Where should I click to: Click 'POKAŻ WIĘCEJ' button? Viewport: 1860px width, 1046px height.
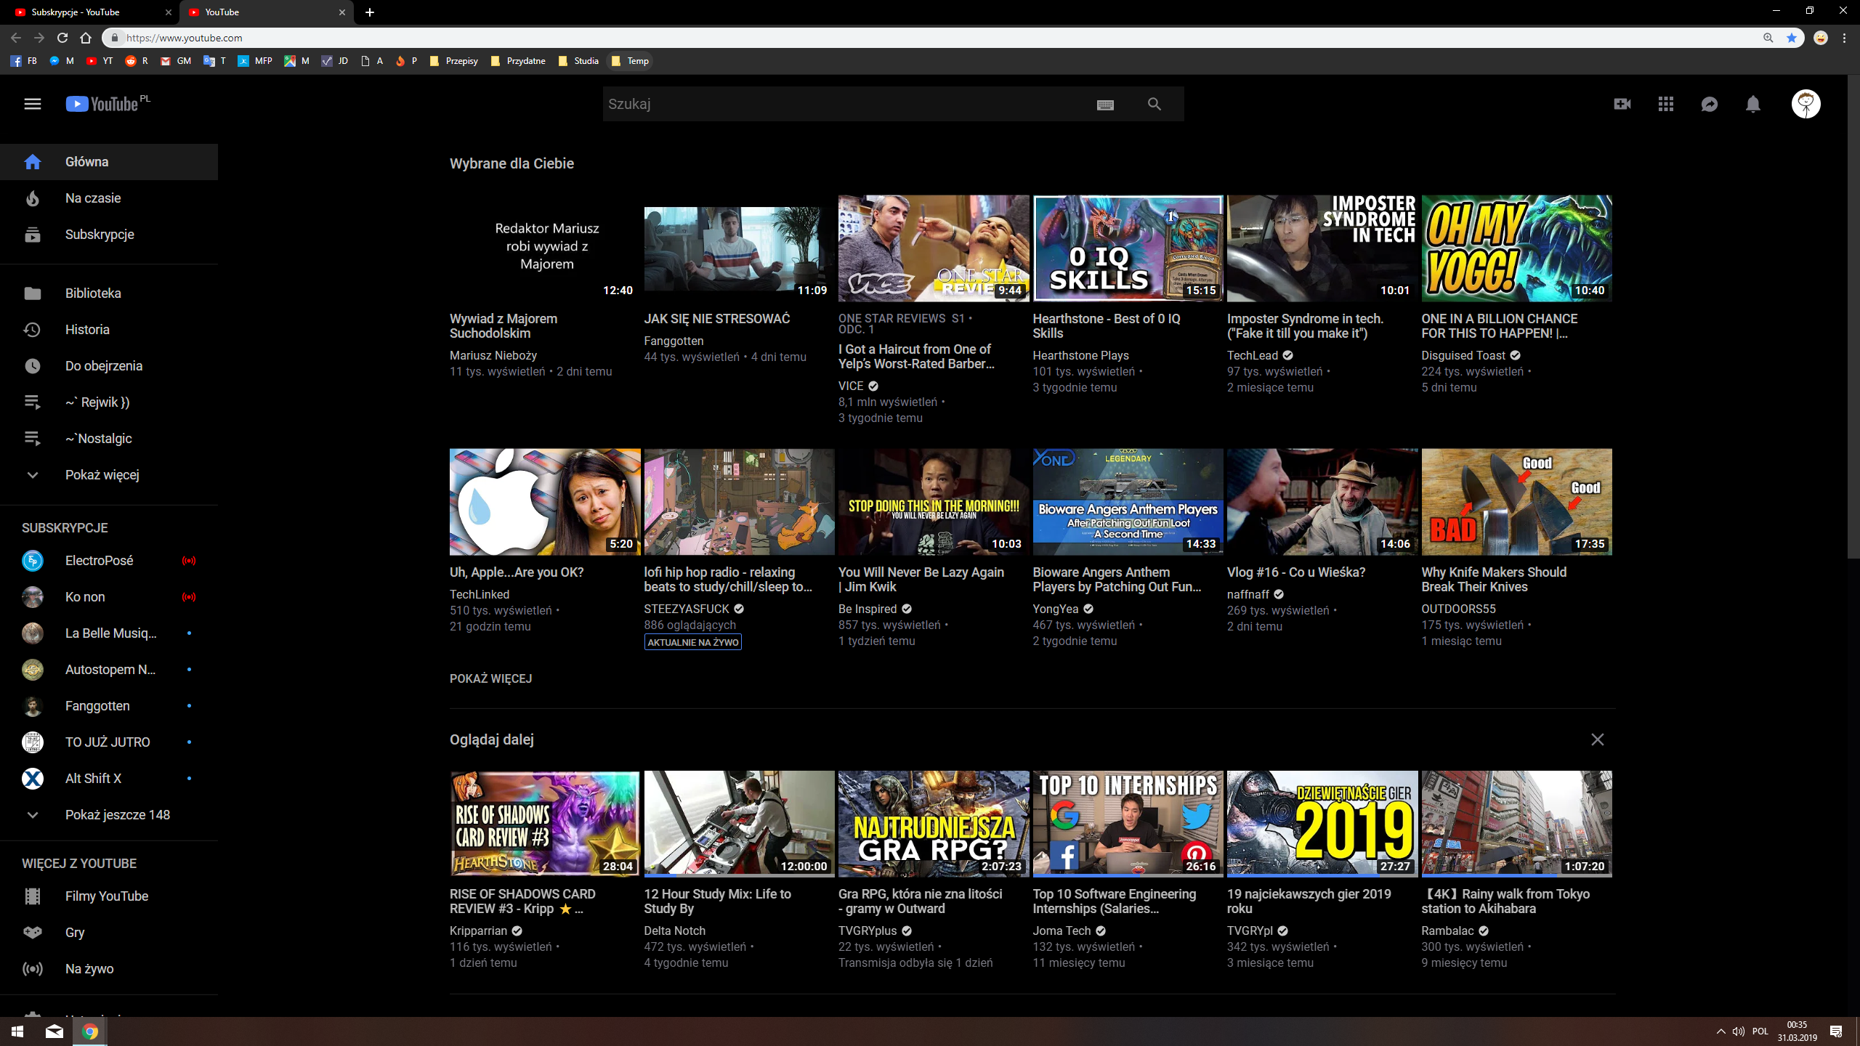[x=490, y=678]
